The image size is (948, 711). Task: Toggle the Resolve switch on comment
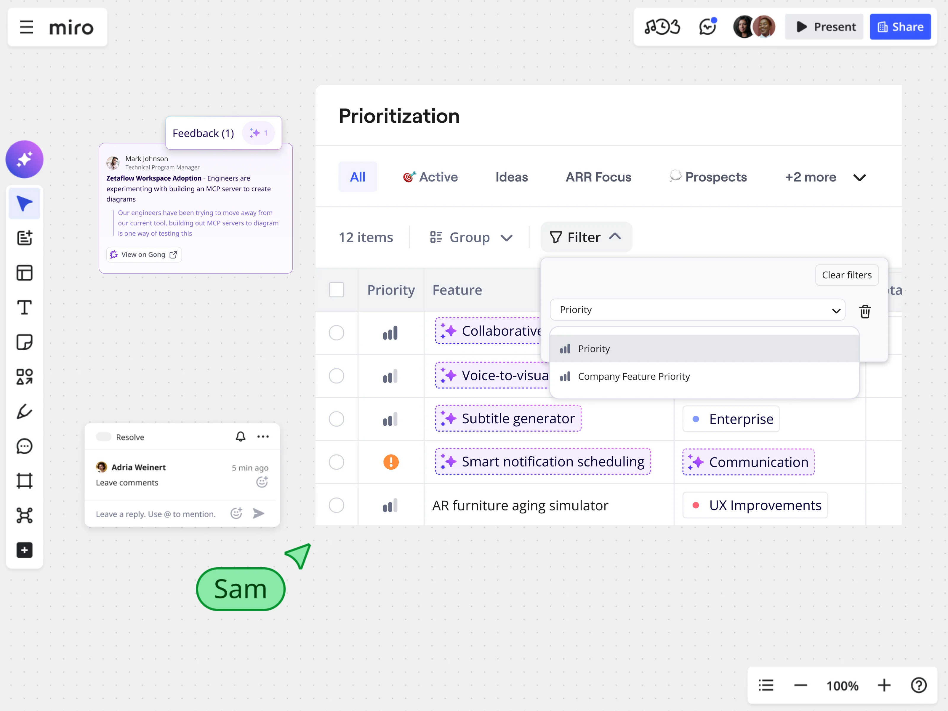click(104, 437)
